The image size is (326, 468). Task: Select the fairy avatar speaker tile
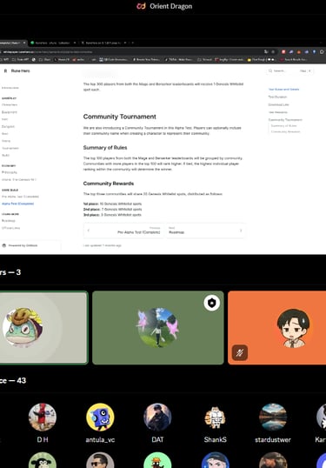pyautogui.click(x=157, y=328)
